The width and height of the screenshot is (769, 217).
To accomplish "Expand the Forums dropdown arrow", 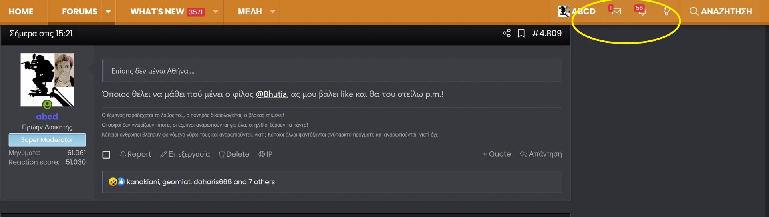I will (108, 12).
